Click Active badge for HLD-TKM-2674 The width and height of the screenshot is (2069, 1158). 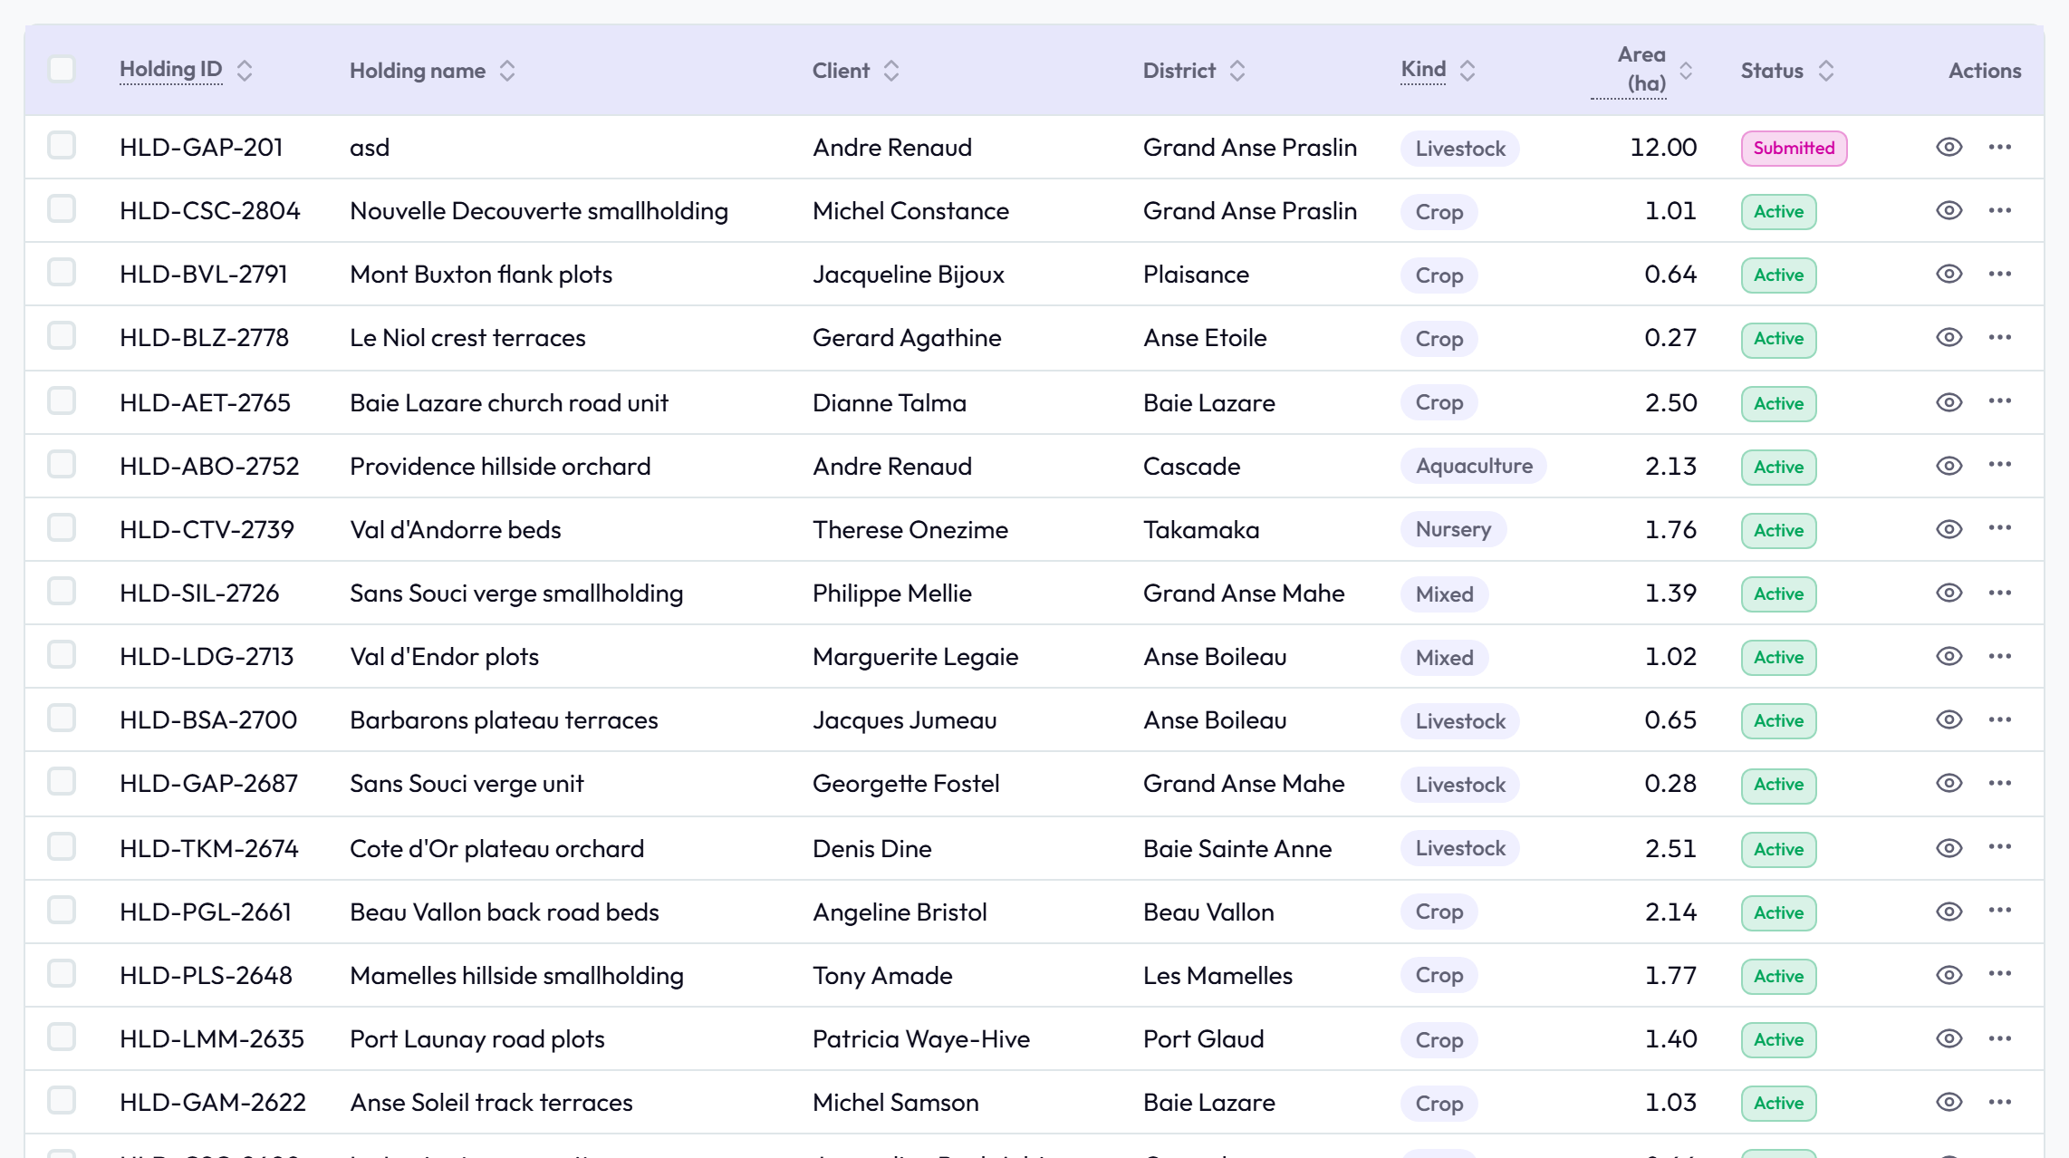tap(1778, 849)
